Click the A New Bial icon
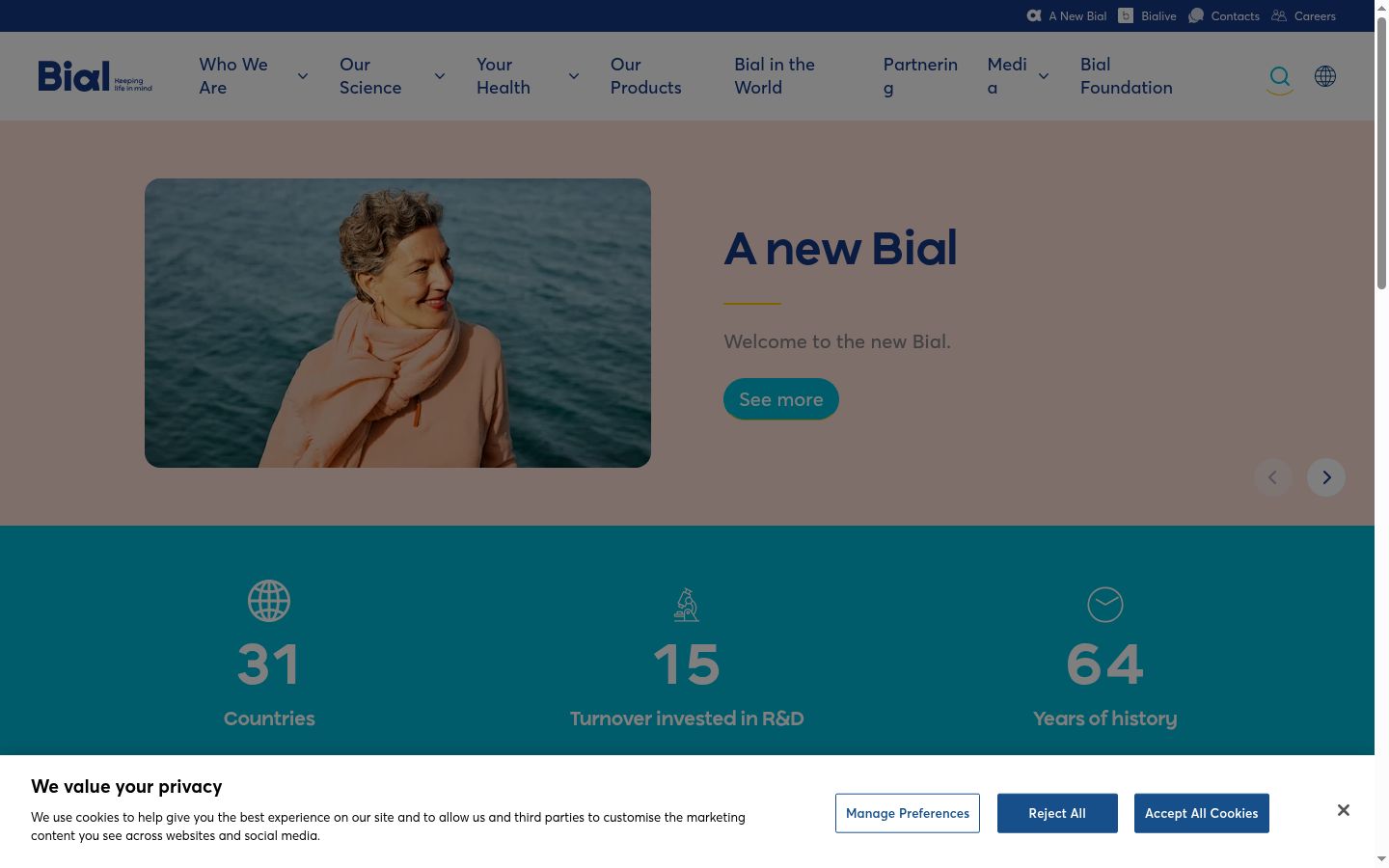 [x=1034, y=15]
